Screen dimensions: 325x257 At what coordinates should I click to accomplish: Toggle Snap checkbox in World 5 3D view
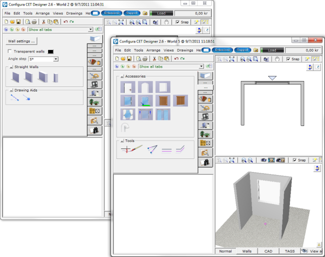point(294,160)
